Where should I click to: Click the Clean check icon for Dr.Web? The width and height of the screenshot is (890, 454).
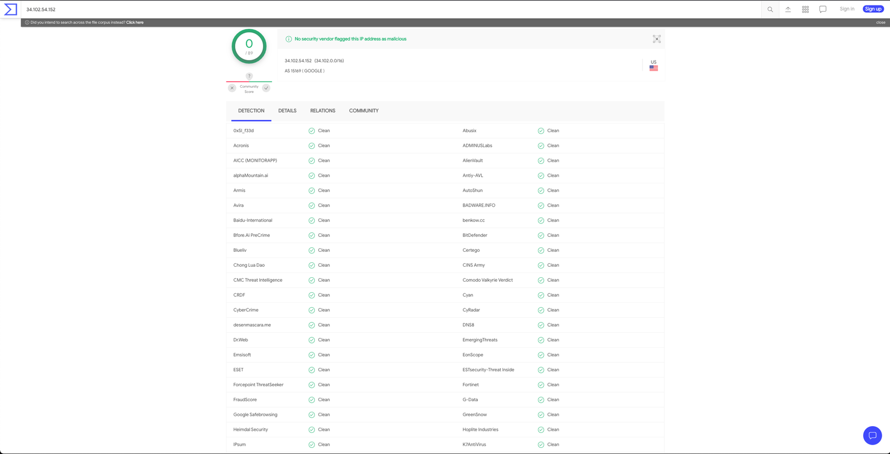(311, 340)
